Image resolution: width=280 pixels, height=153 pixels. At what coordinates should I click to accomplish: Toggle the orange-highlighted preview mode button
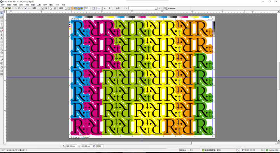pyautogui.click(x=72, y=9)
